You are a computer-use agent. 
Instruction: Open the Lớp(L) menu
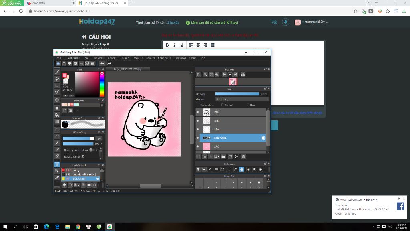click(87, 58)
